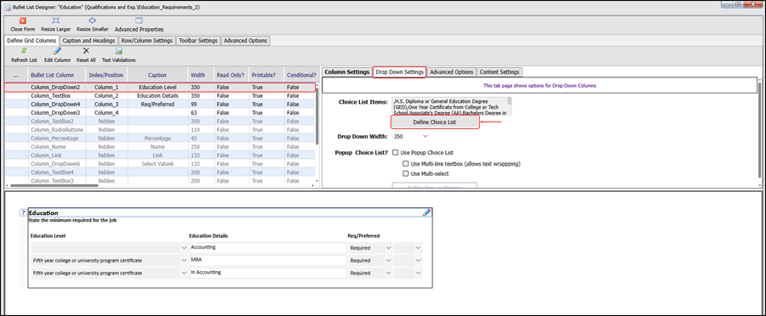Expand Education Level dropdown in MBA row
This screenshot has width=766, height=316.
[184, 261]
